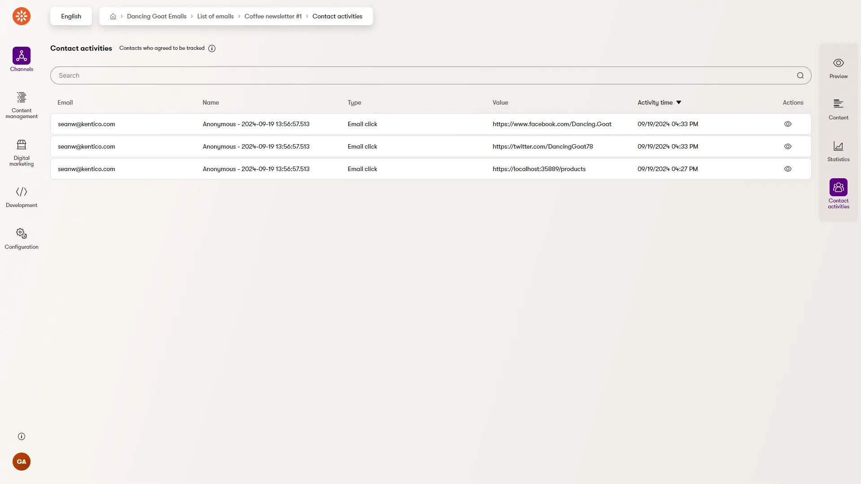Sort by Email column header

coord(65,102)
